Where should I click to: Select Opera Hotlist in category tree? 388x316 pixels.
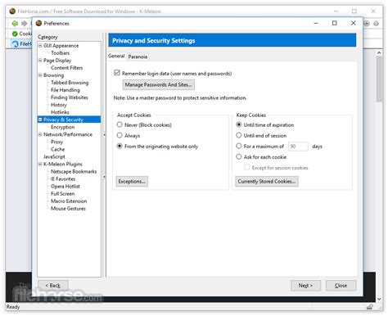65,186
